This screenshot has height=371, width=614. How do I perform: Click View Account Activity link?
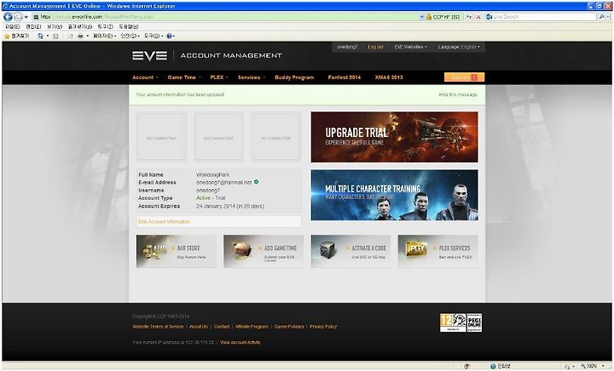click(x=240, y=342)
